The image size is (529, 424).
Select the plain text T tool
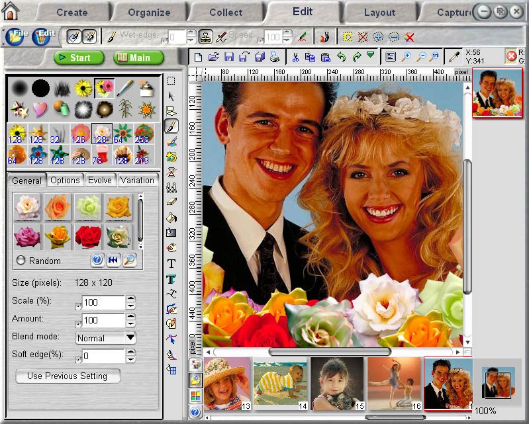click(171, 263)
